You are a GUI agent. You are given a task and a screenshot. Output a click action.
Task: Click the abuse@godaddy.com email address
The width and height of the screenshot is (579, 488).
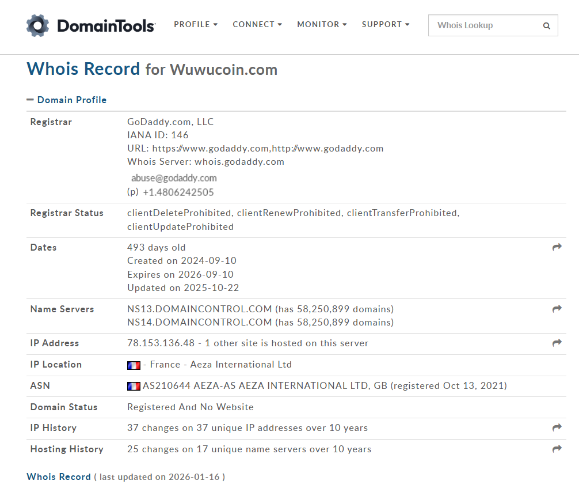point(174,178)
